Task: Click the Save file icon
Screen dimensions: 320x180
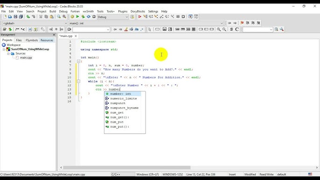Action: 15,17
